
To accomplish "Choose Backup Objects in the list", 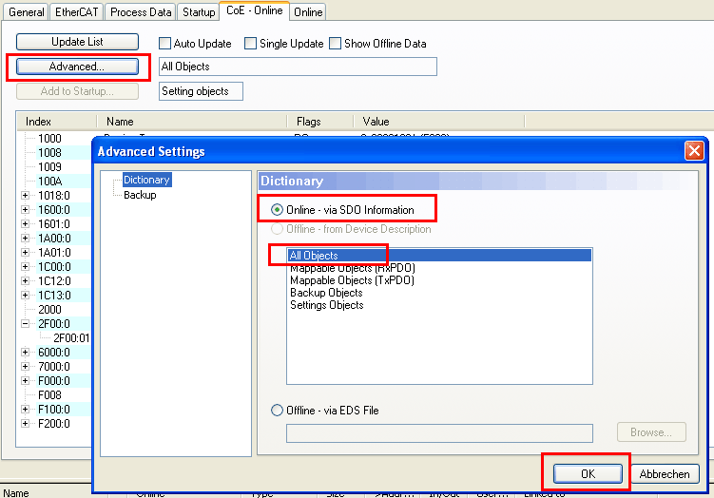I will (x=326, y=293).
